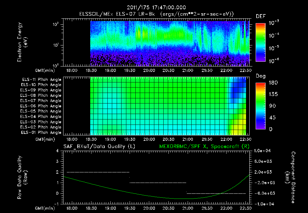Click the 6.0e+03 distance axis label
The width and height of the screenshot is (308, 213).
[263, 161]
